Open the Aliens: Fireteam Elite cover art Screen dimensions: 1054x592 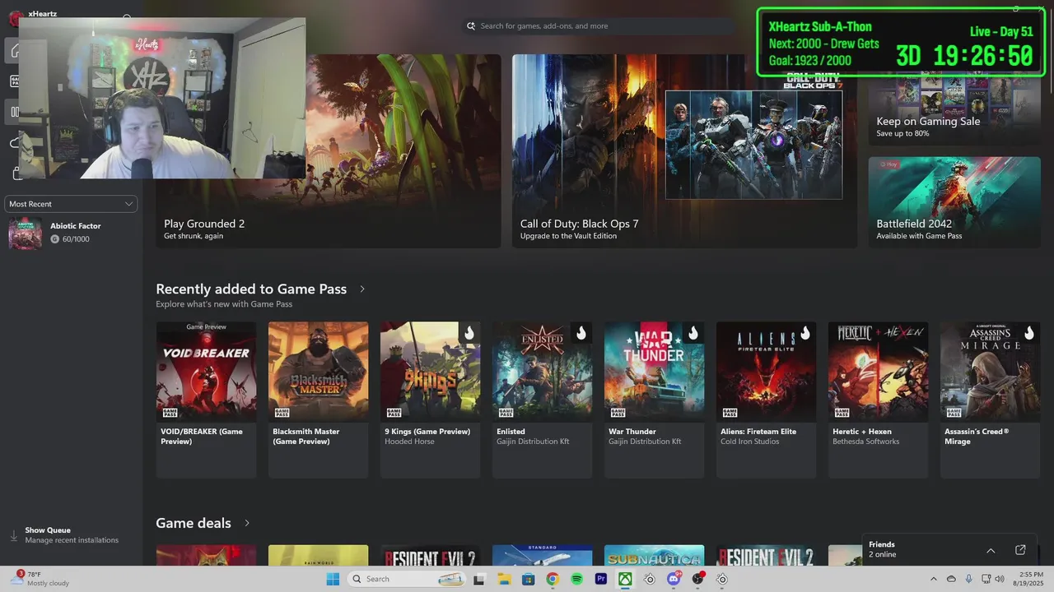pyautogui.click(x=766, y=371)
